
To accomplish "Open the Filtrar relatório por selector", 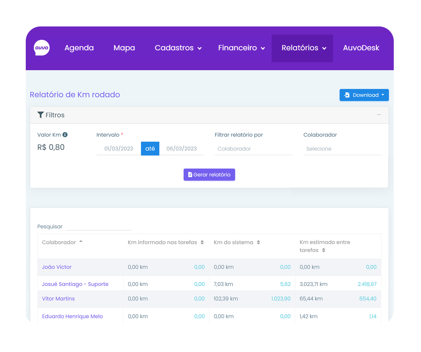I will [253, 149].
